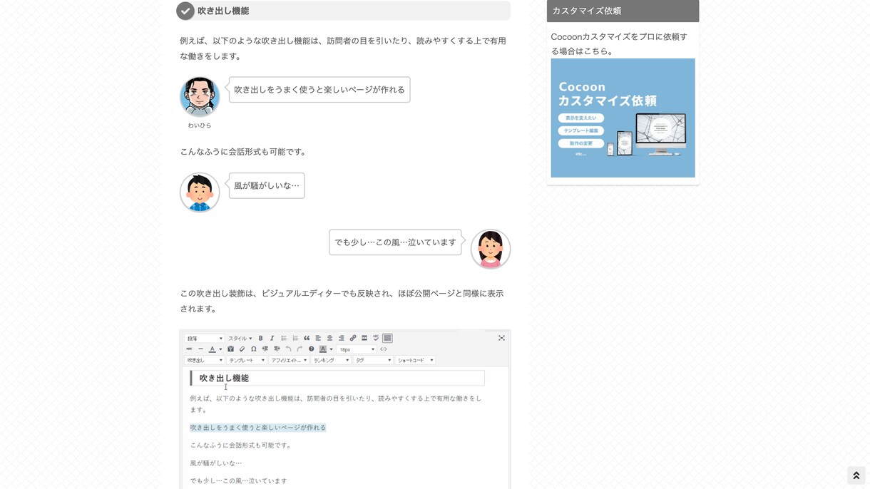Viewport: 870px width, 489px height.
Task: Open the ランキング dropdown
Action: [x=331, y=360]
